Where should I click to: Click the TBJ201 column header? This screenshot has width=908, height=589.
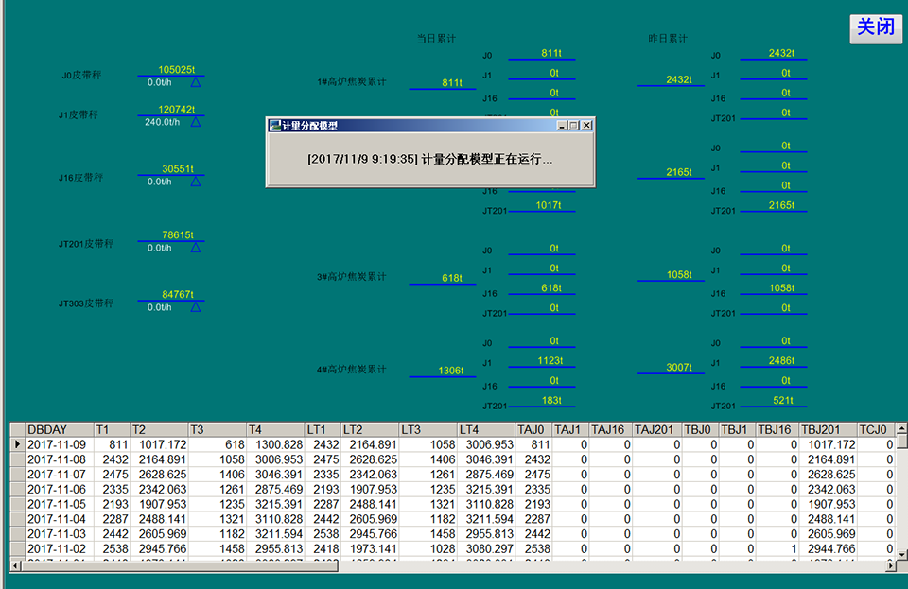828,429
